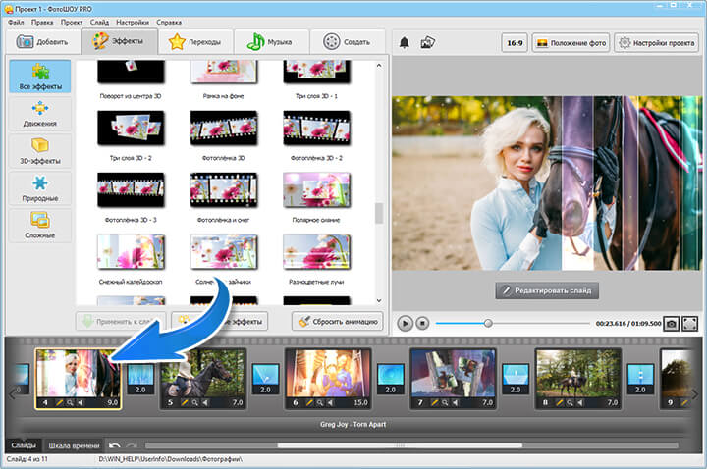Select the Greg Joy - Torn Apart music track
The image size is (707, 469).
point(353,424)
